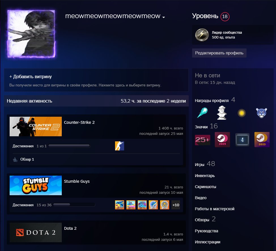Click 'последний запуск 6 мая' text

click(x=162, y=240)
